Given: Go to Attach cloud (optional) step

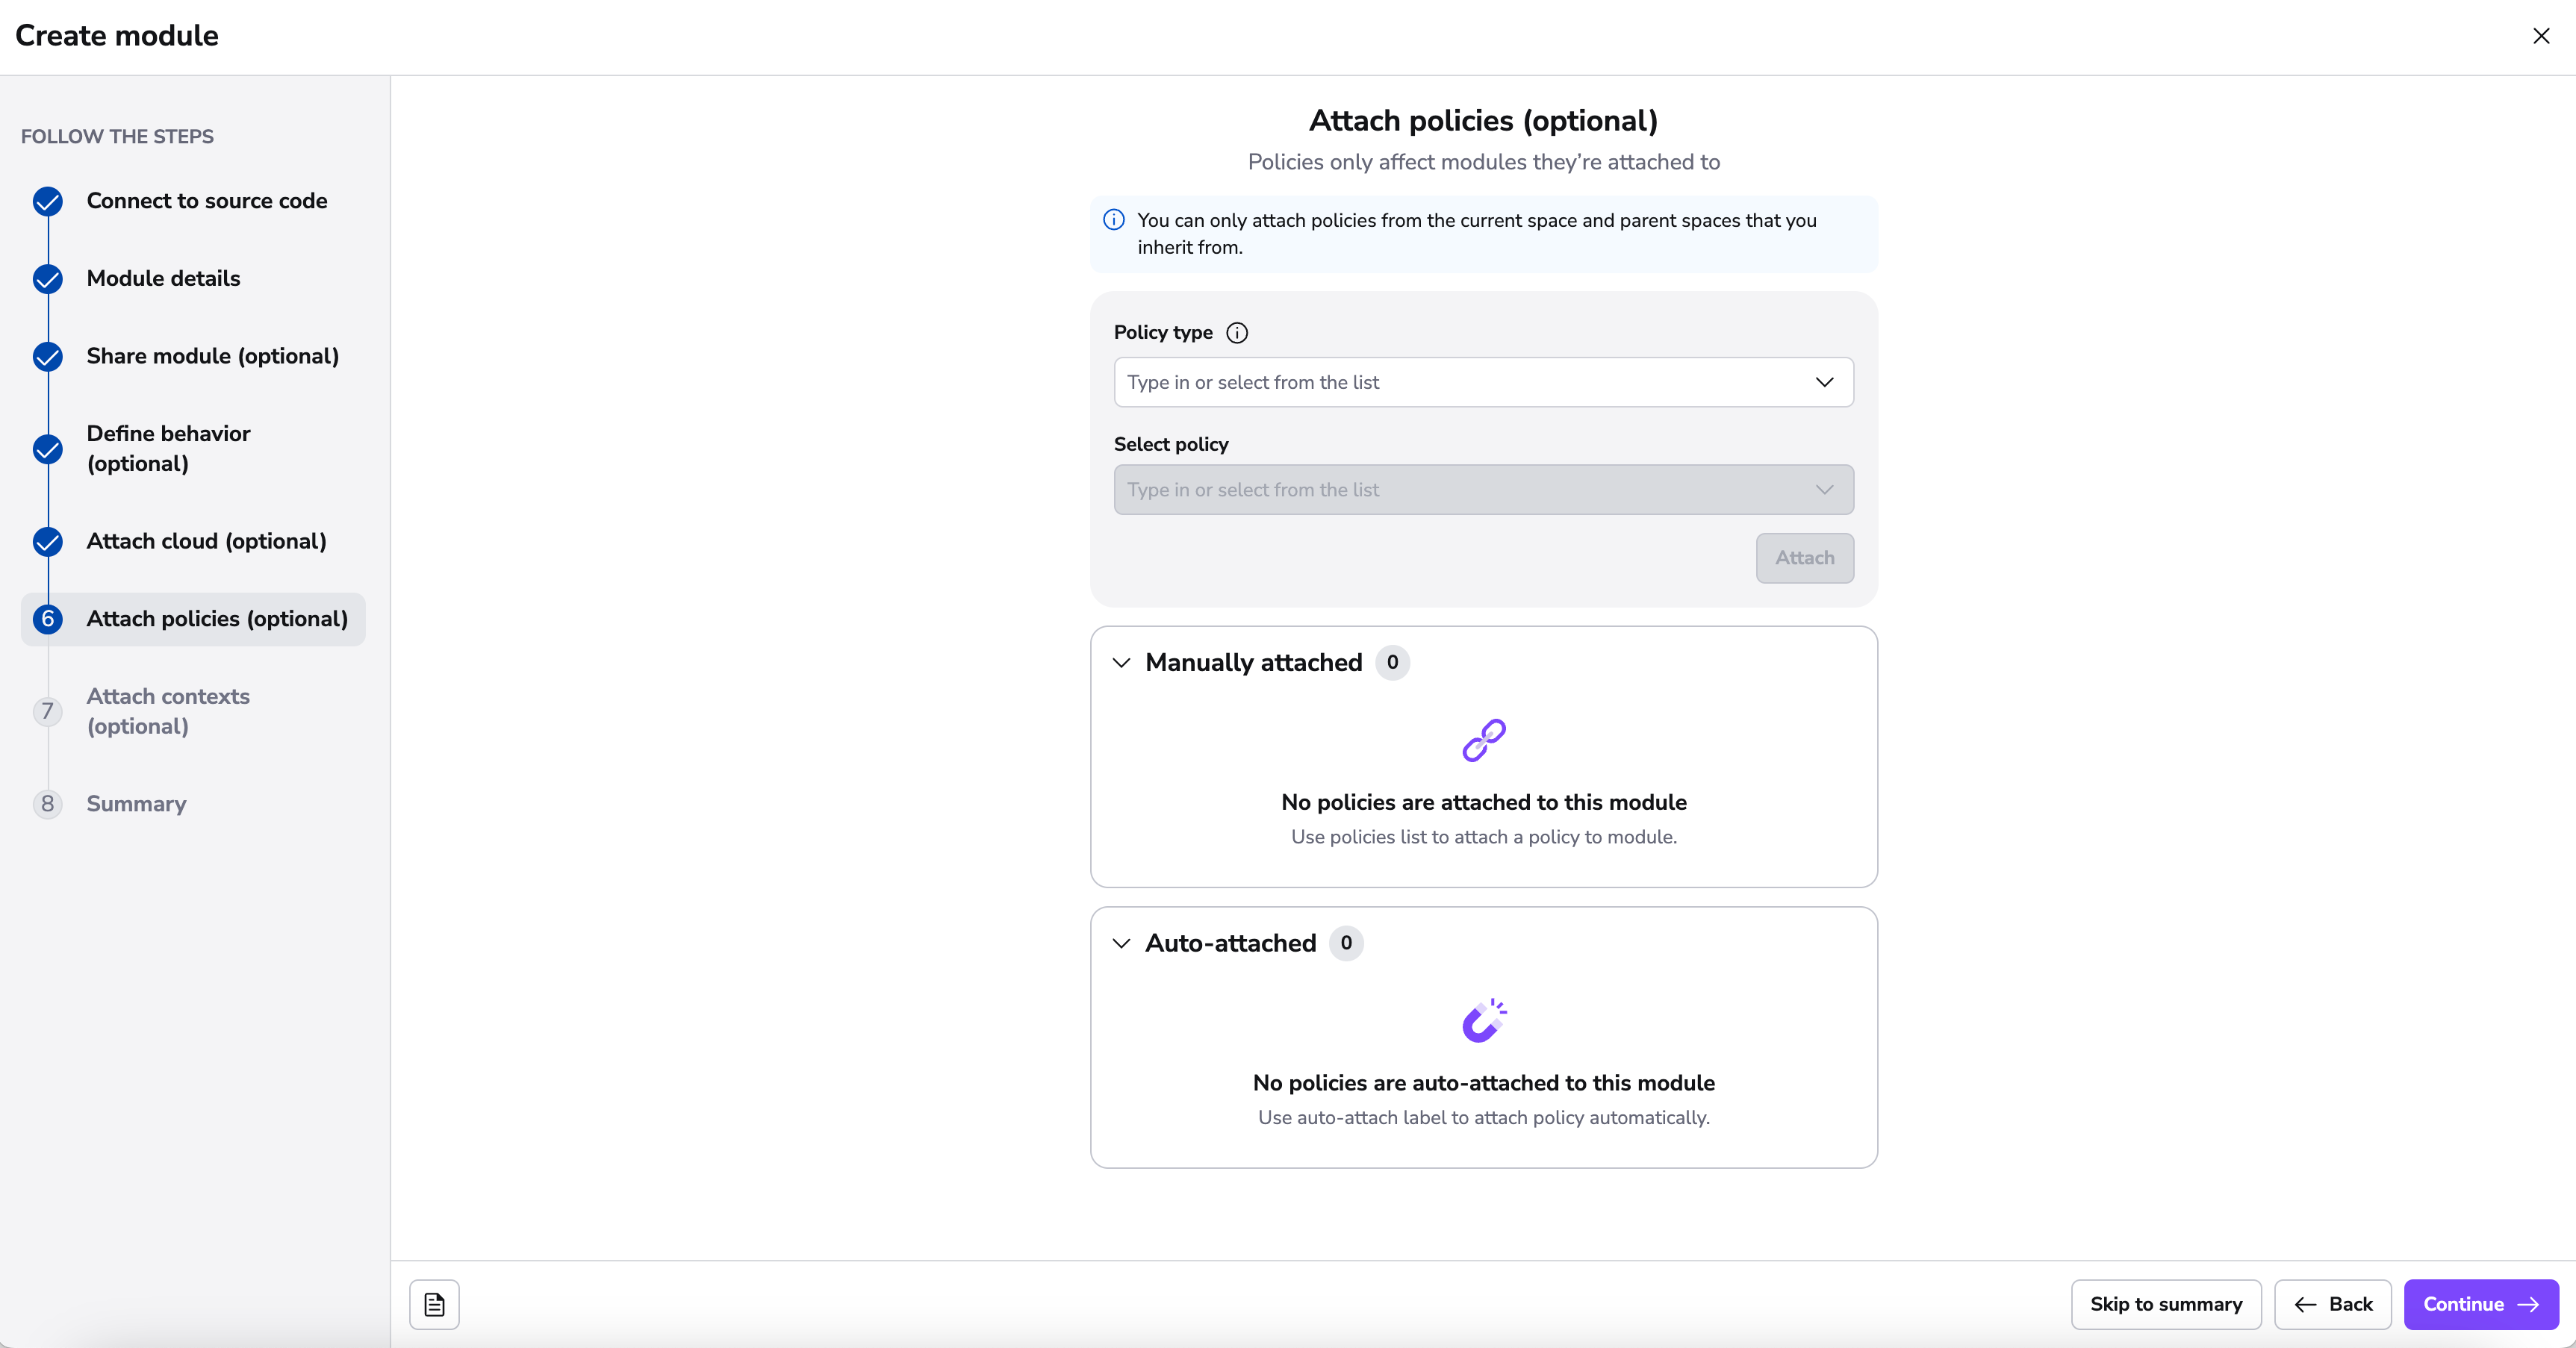Looking at the screenshot, I should (206, 541).
